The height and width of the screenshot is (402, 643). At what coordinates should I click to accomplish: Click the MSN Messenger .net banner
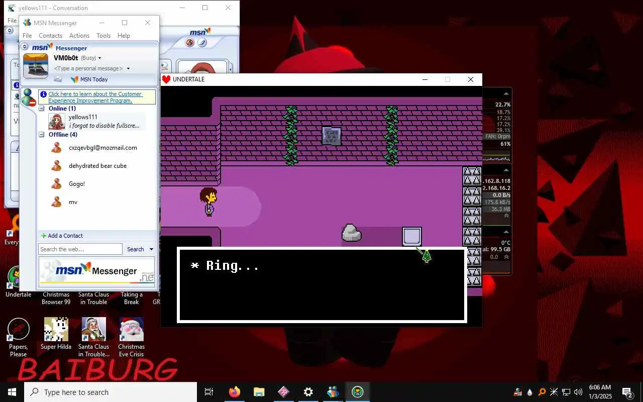(97, 271)
